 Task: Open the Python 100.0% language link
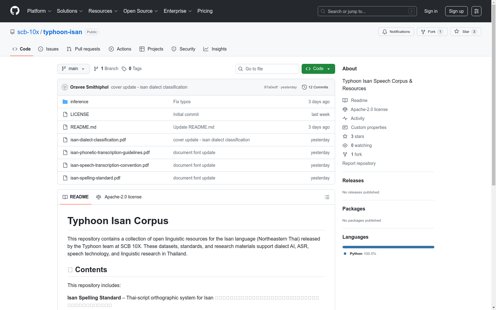click(x=360, y=254)
